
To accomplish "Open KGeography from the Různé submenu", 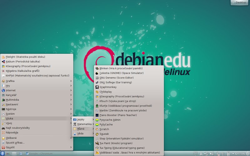I will (x=129, y=96).
